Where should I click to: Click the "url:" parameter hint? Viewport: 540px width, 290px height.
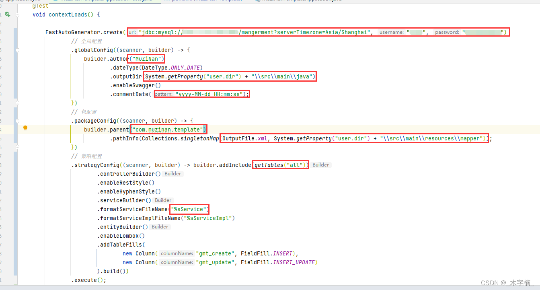tap(132, 32)
